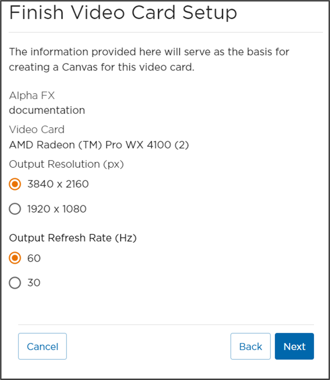Go back with the Back button

click(x=250, y=346)
